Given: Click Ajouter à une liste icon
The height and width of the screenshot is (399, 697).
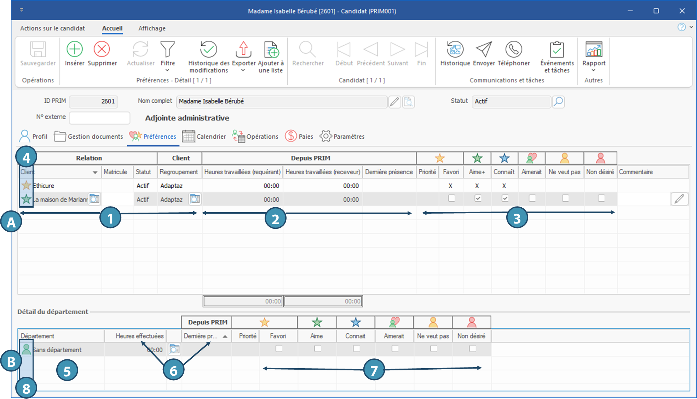Looking at the screenshot, I should click(271, 50).
